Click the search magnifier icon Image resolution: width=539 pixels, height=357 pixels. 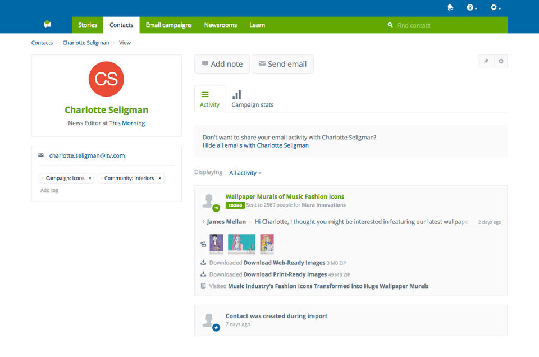[390, 25]
